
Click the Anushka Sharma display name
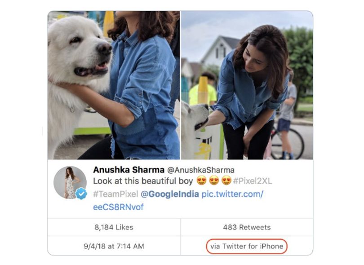tap(129, 170)
